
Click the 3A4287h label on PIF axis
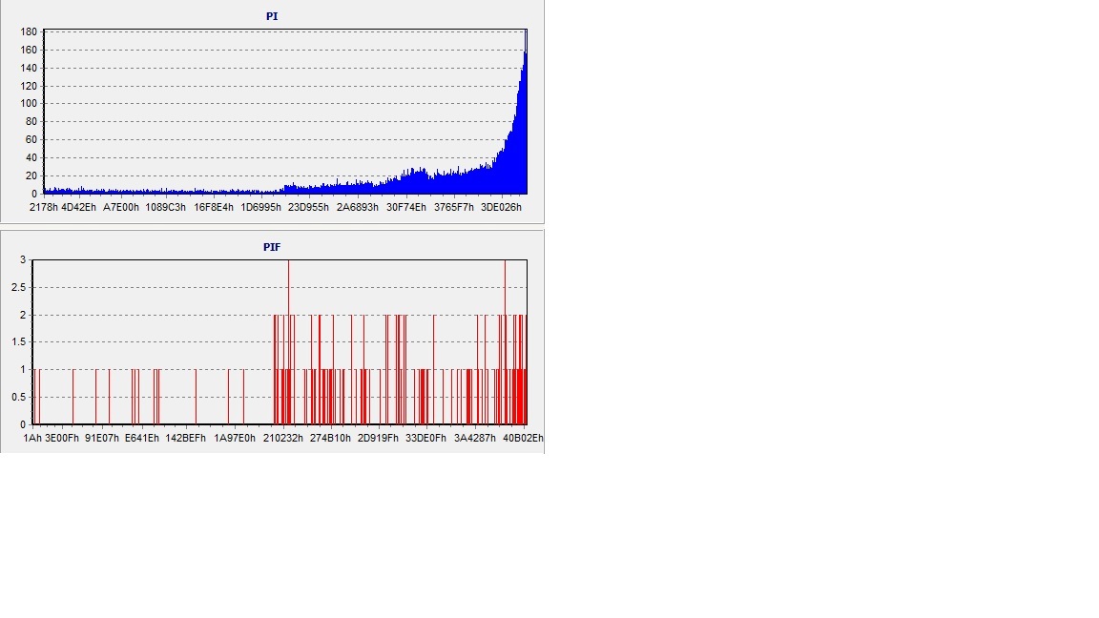point(474,438)
